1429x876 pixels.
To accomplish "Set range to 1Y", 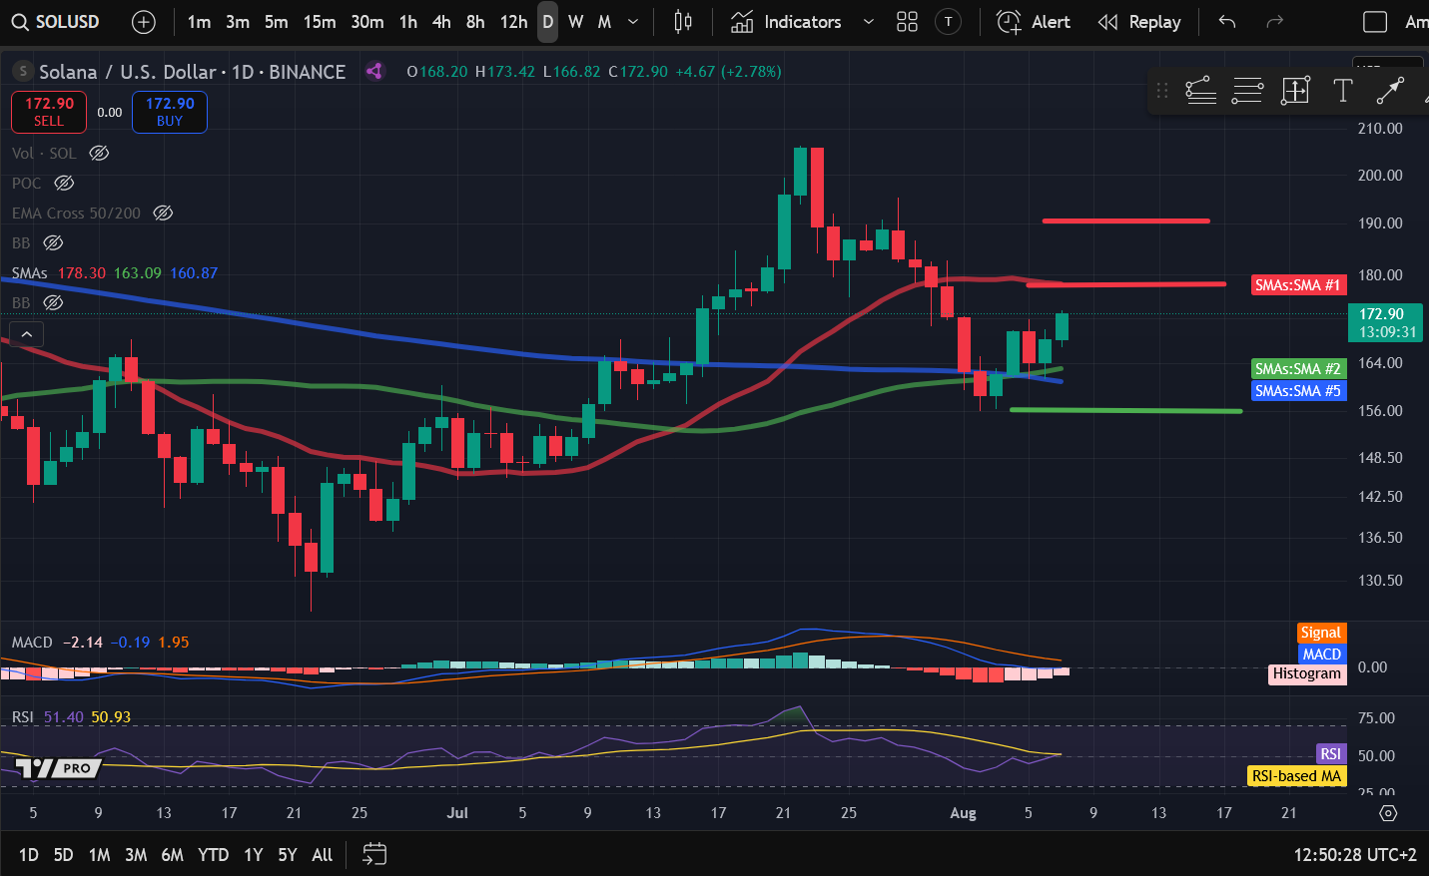I will (x=254, y=854).
